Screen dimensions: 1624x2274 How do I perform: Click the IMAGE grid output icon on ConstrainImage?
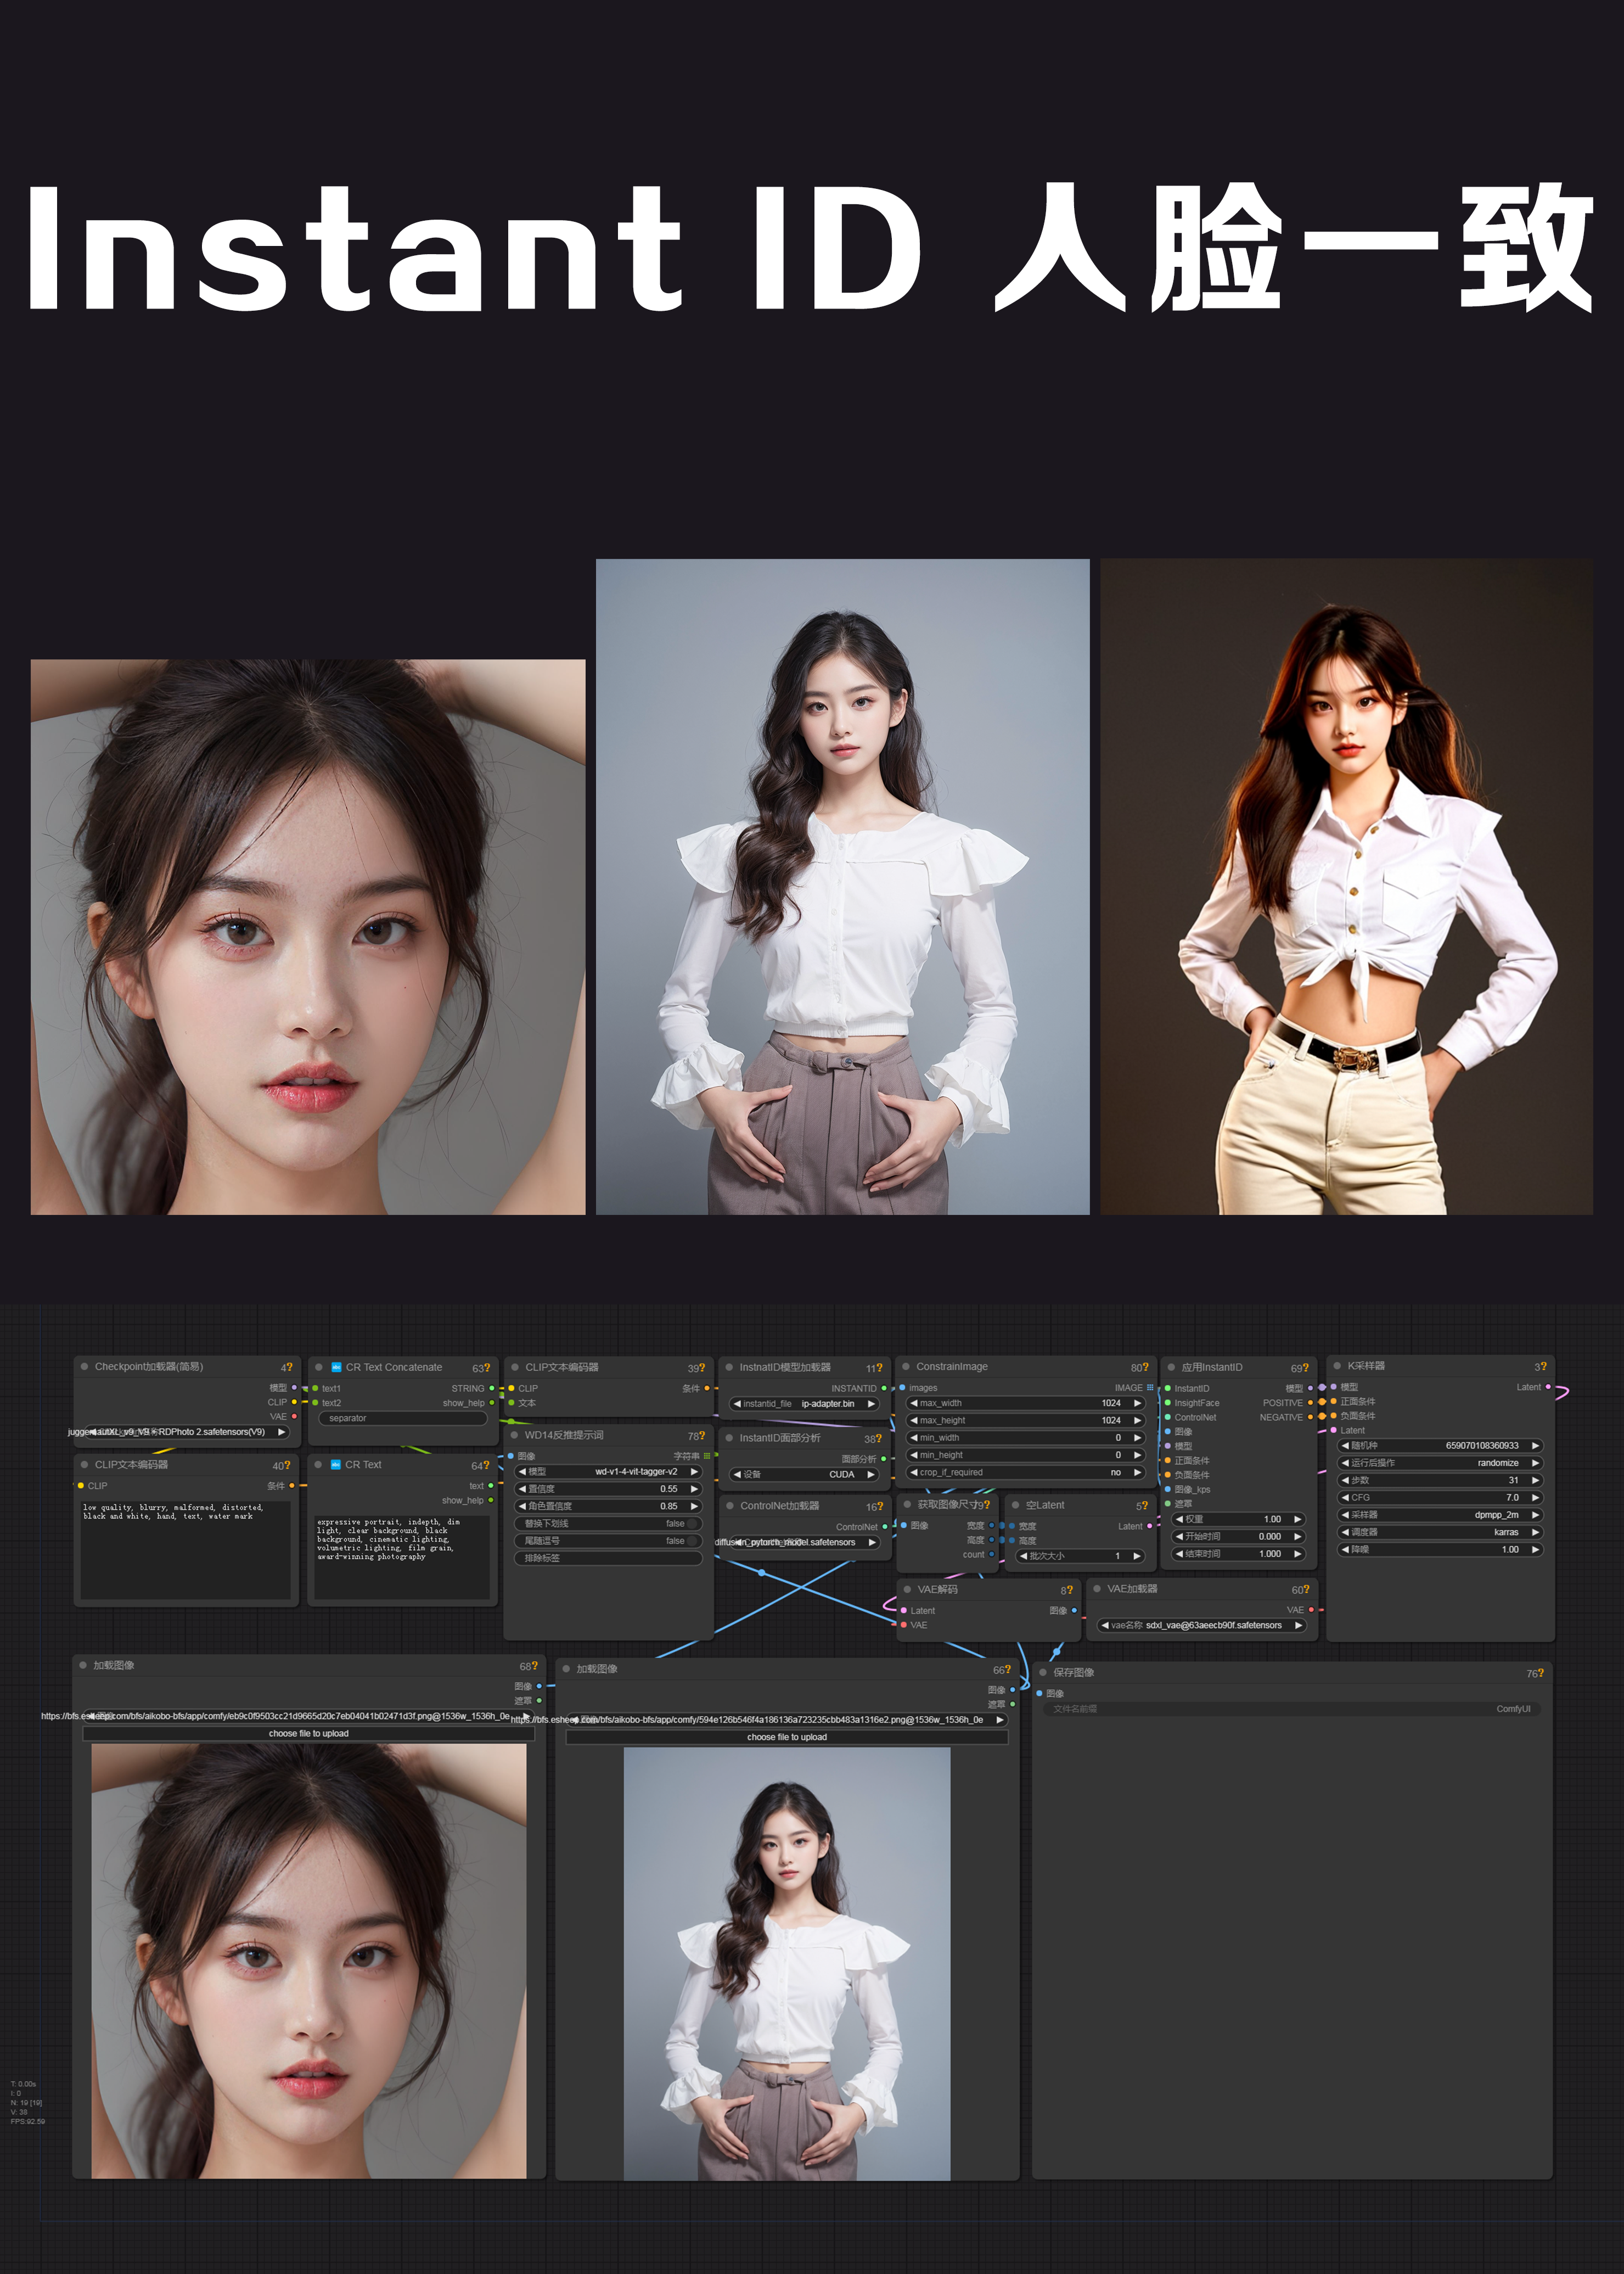point(1150,1387)
